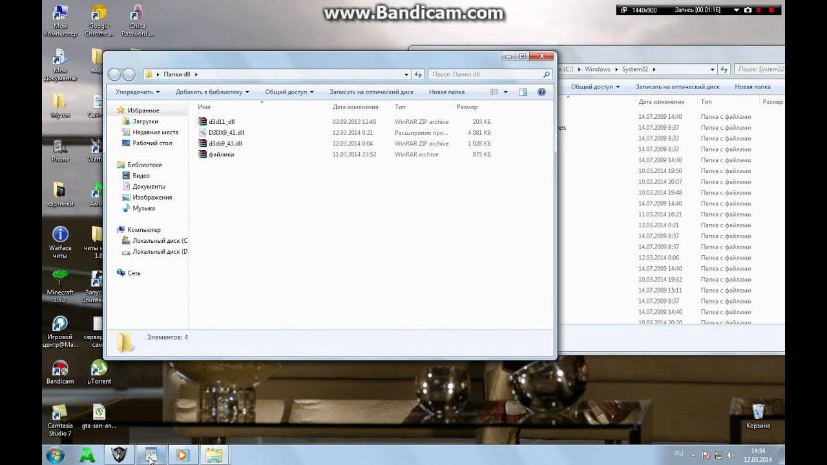Screen dimensions: 827x465
Task: Click the Back navigation arrow in Папки dll window
Action: 114,74
